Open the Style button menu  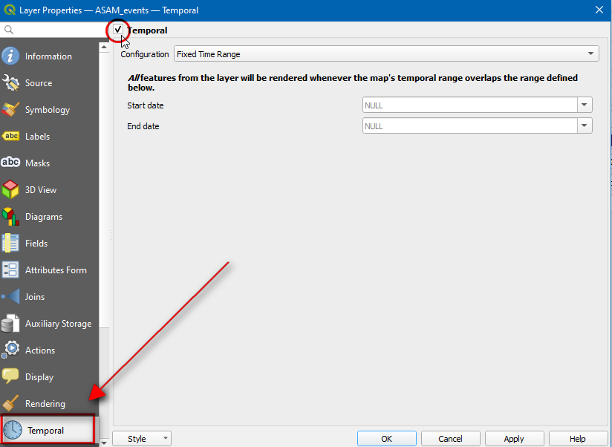click(142, 439)
